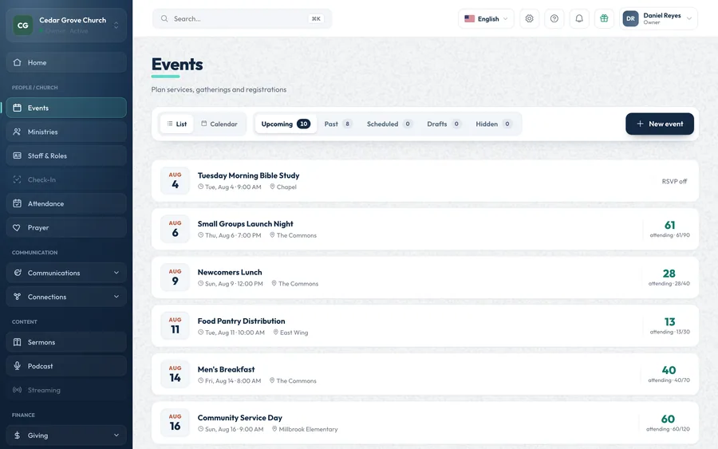Click the Connections icon in the sidebar
Screen dimensions: 718x449
pyautogui.click(x=17, y=297)
